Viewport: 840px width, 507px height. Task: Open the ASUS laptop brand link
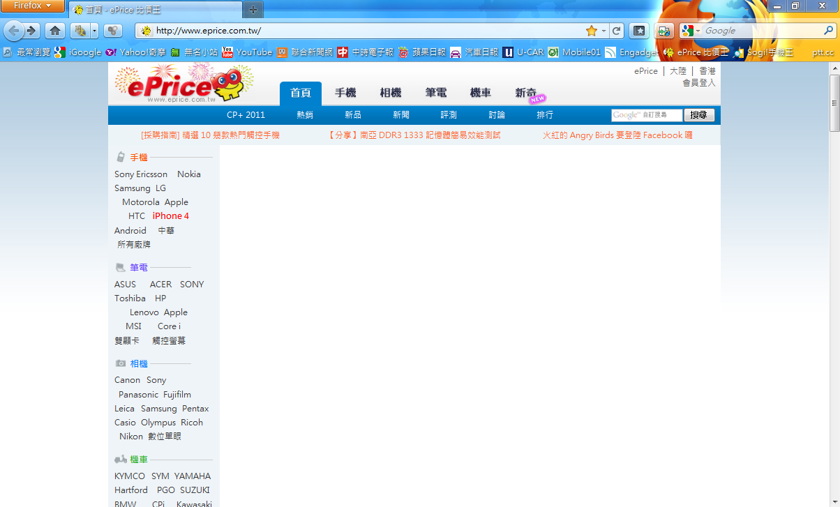(126, 285)
